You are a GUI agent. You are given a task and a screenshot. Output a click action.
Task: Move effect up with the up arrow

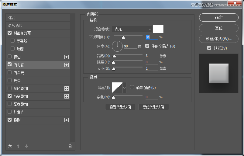pyautogui.click(x=18, y=146)
